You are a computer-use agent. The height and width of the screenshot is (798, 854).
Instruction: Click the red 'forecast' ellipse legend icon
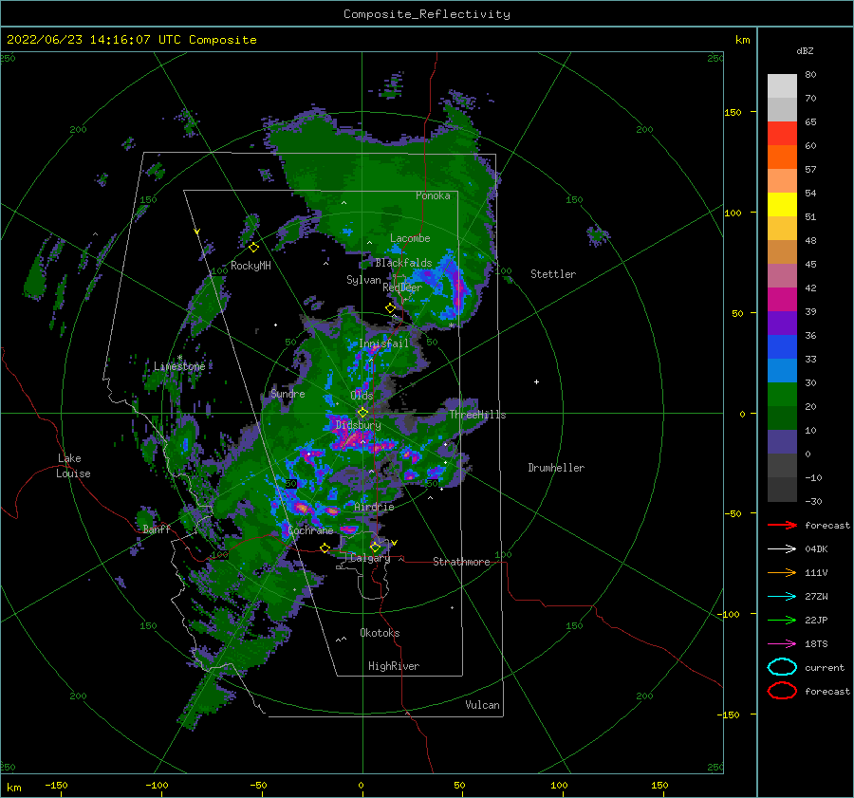tap(782, 691)
